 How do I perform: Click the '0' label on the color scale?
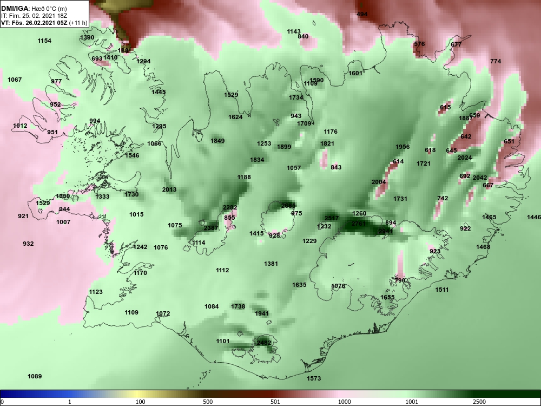pos(2,402)
